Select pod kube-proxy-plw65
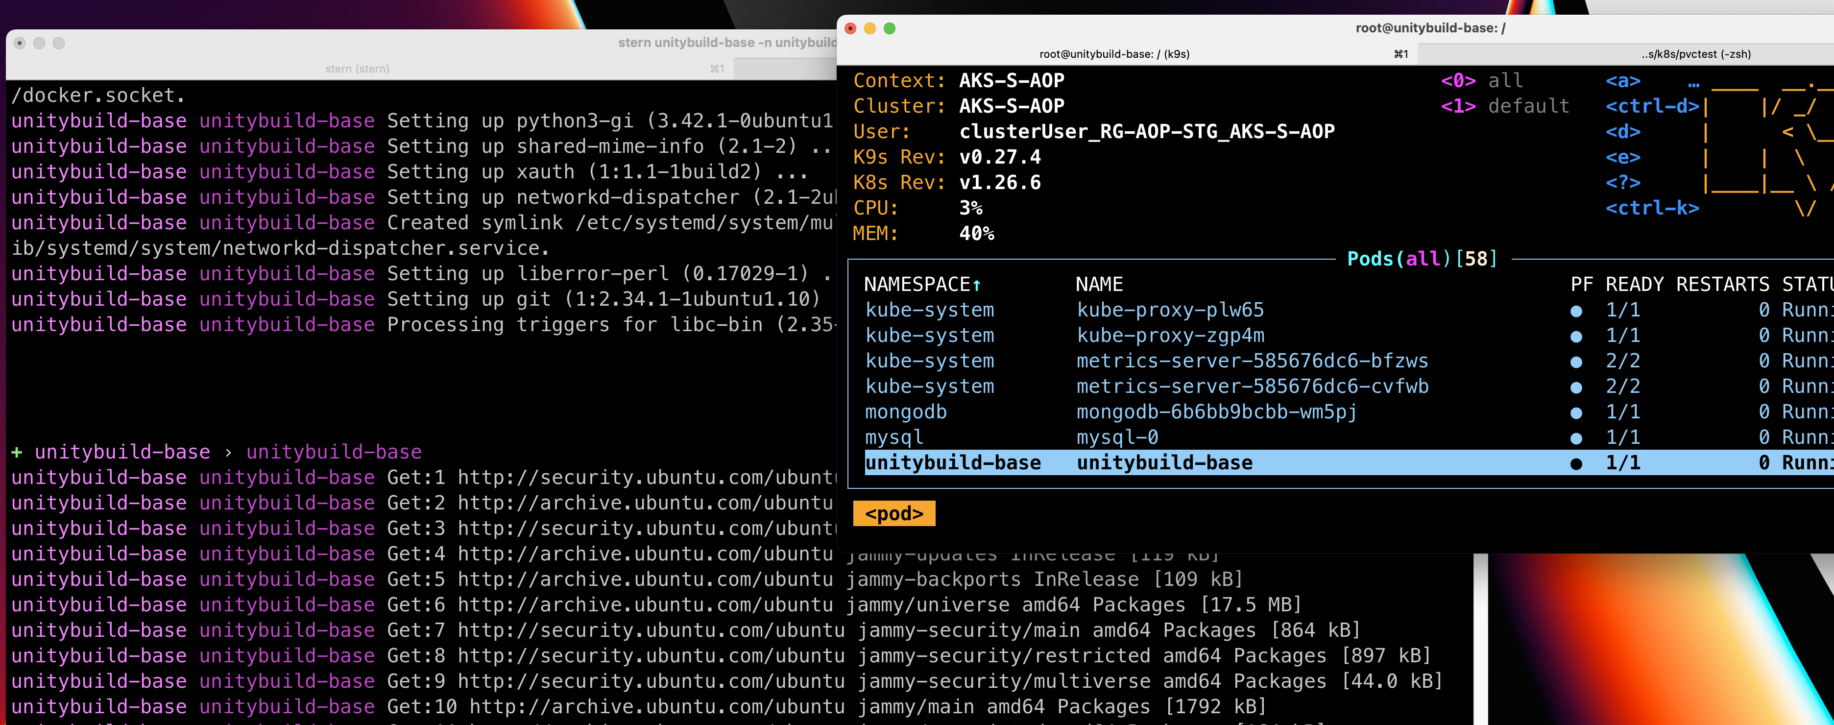The height and width of the screenshot is (725, 1834). (x=1170, y=311)
